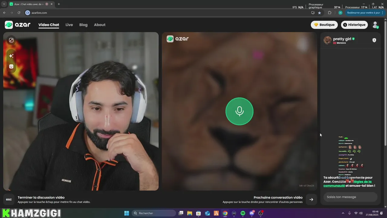Image resolution: width=387 pixels, height=218 pixels.
Task: Go back in browser history
Action: click(x=4, y=13)
